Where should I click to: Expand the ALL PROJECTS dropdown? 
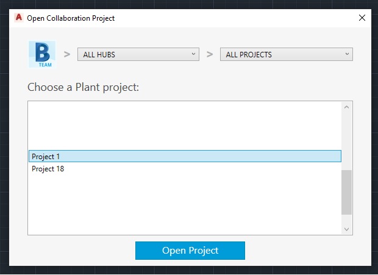pos(286,54)
